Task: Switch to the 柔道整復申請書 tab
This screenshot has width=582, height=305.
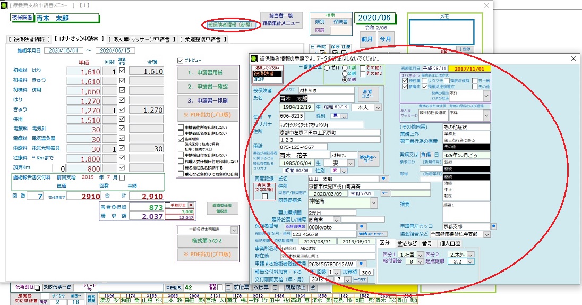Action: (203, 39)
